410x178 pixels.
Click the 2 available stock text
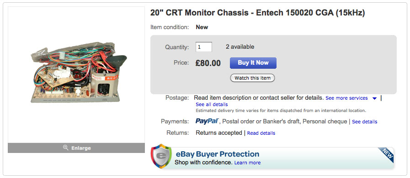coord(240,47)
